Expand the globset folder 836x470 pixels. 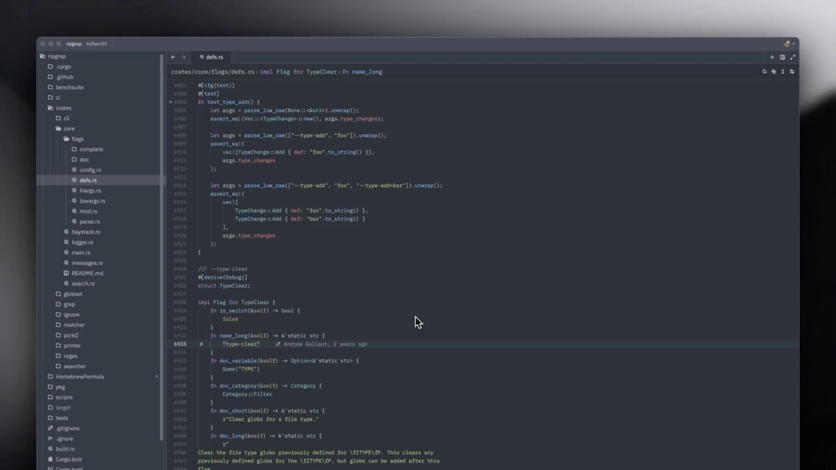coord(73,294)
